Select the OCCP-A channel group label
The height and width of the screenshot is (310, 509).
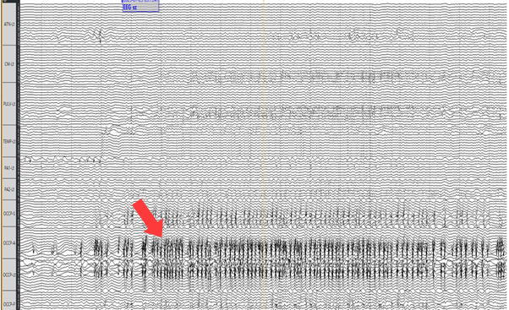[x=9, y=243]
